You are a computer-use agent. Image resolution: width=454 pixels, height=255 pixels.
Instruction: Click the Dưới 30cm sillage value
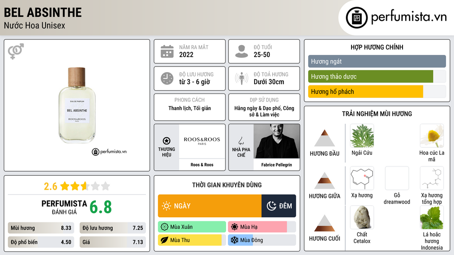pyautogui.click(x=269, y=82)
